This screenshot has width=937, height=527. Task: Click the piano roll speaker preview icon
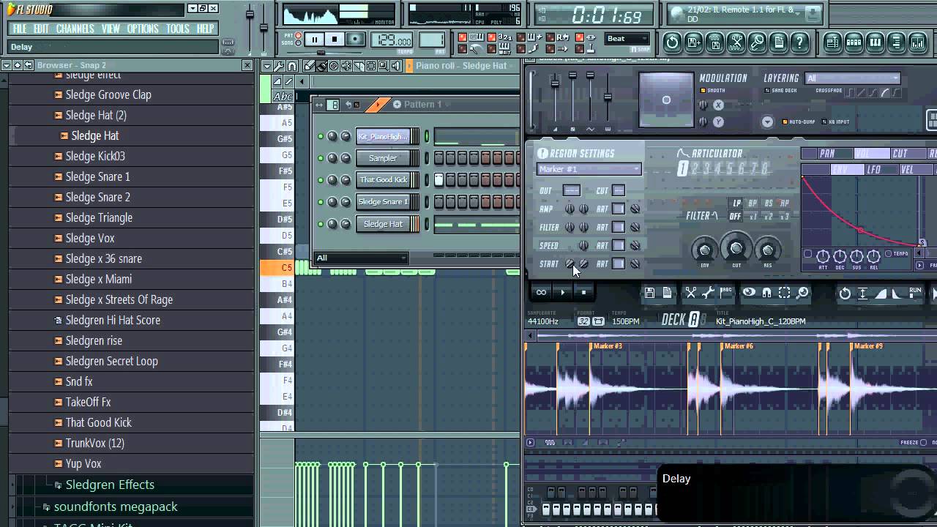click(x=396, y=66)
